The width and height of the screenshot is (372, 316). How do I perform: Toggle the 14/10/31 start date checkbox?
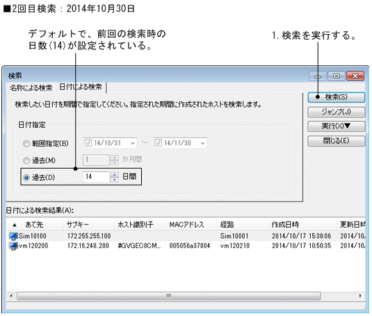point(88,143)
